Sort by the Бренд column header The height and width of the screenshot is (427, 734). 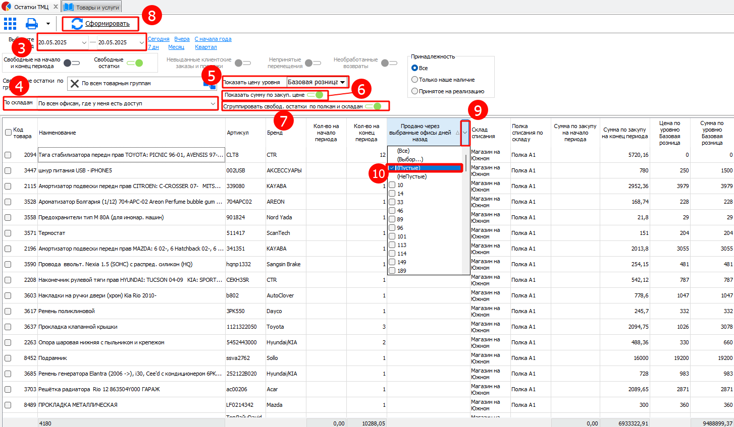tap(286, 133)
